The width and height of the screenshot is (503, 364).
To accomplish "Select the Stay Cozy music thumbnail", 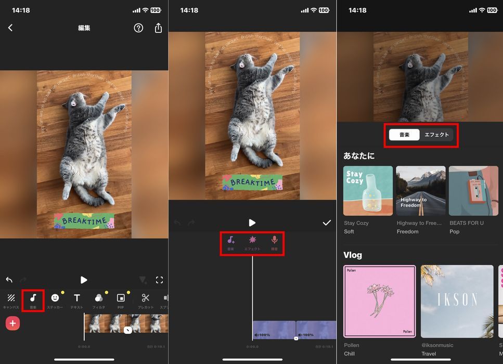I will (x=368, y=190).
